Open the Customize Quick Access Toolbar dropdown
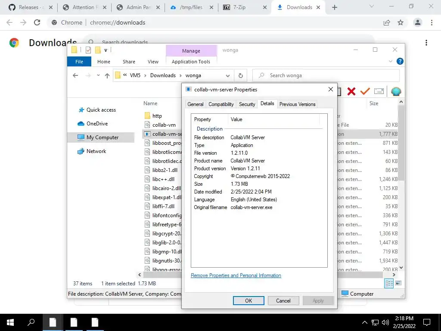 pyautogui.click(x=106, y=50)
